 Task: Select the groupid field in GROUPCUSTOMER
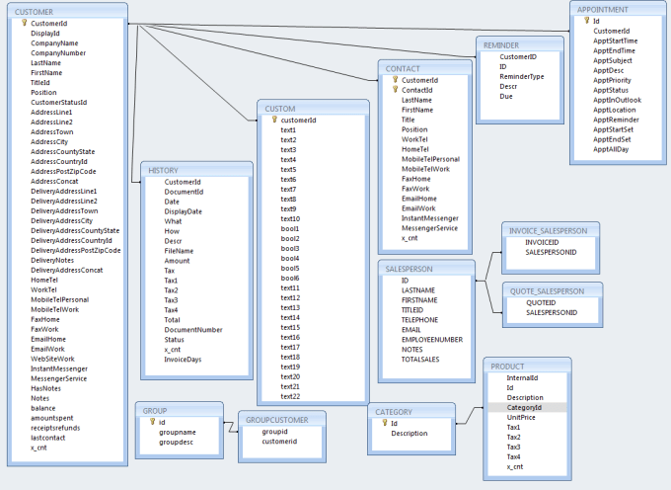click(x=274, y=432)
